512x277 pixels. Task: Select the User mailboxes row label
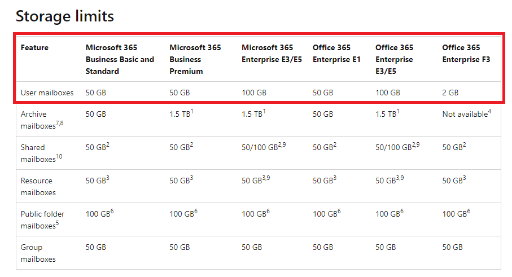[47, 93]
